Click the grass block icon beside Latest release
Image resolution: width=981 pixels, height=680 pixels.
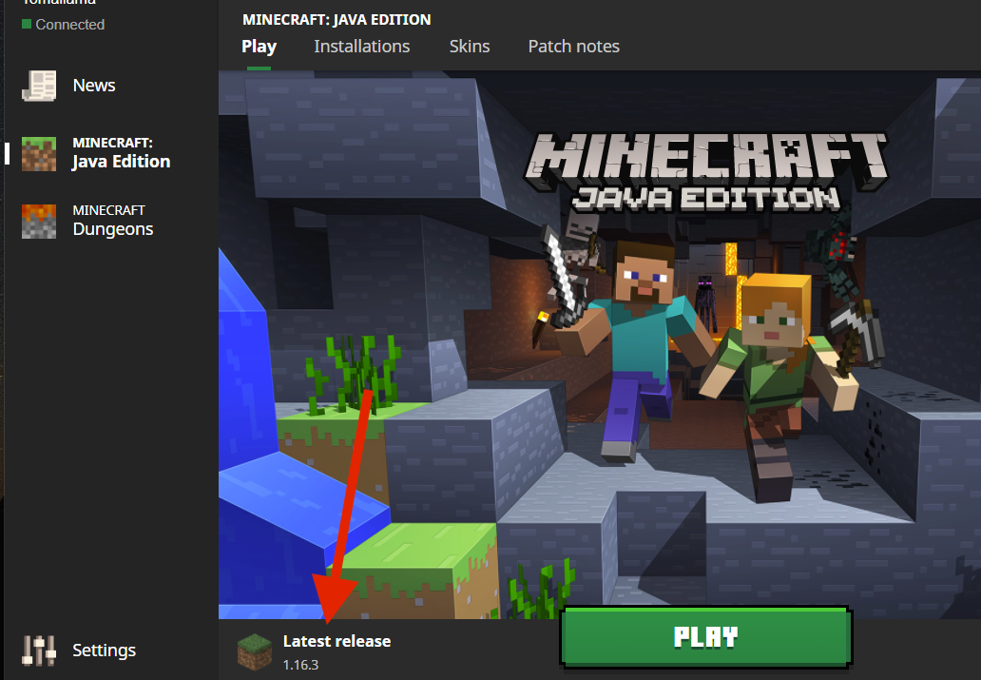(x=255, y=651)
